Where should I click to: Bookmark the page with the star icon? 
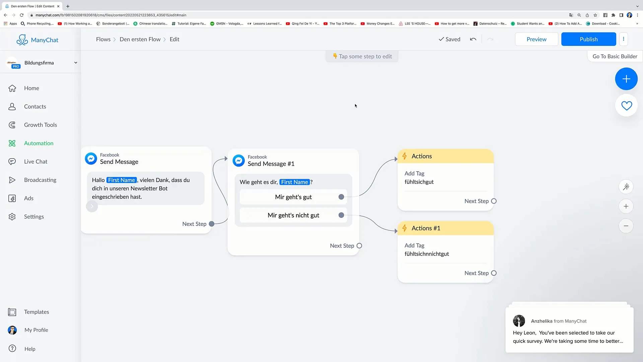point(595,15)
